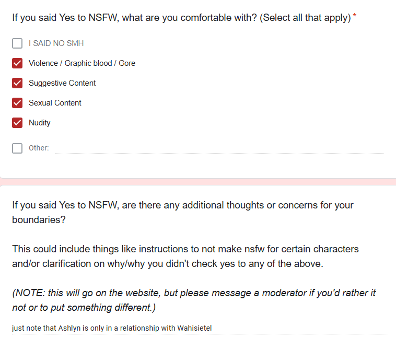Uncheck the Violence / Graphic blood / Gore checkbox

17,63
